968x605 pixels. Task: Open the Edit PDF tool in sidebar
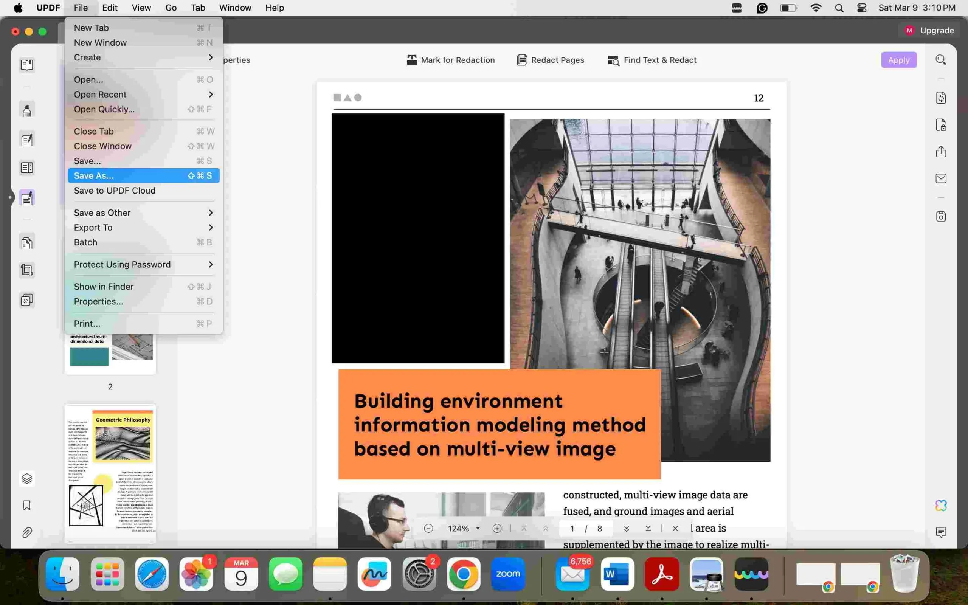click(27, 140)
